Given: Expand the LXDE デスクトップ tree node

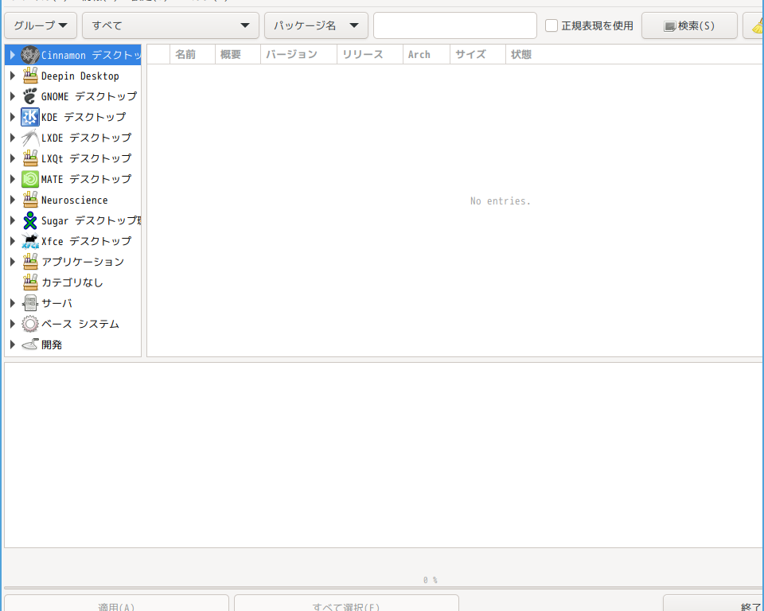Looking at the screenshot, I should coord(13,138).
